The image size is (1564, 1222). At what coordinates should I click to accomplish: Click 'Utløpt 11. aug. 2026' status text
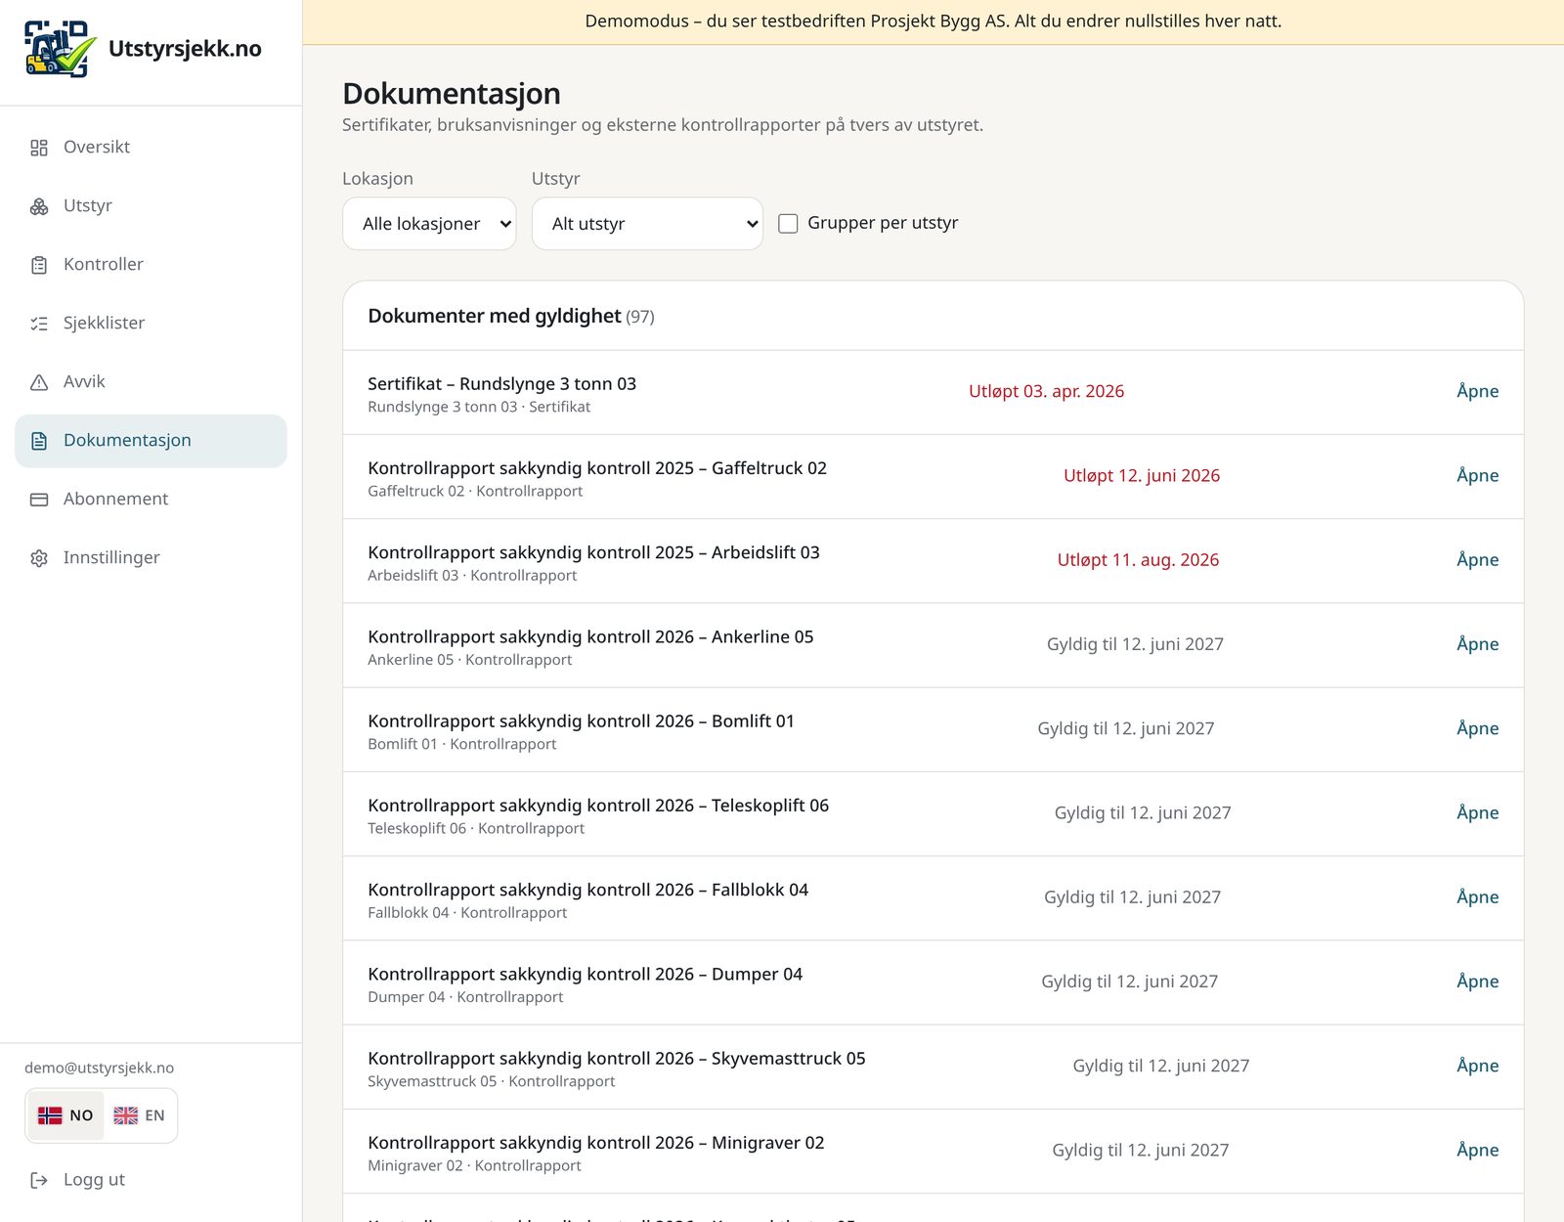(x=1138, y=559)
